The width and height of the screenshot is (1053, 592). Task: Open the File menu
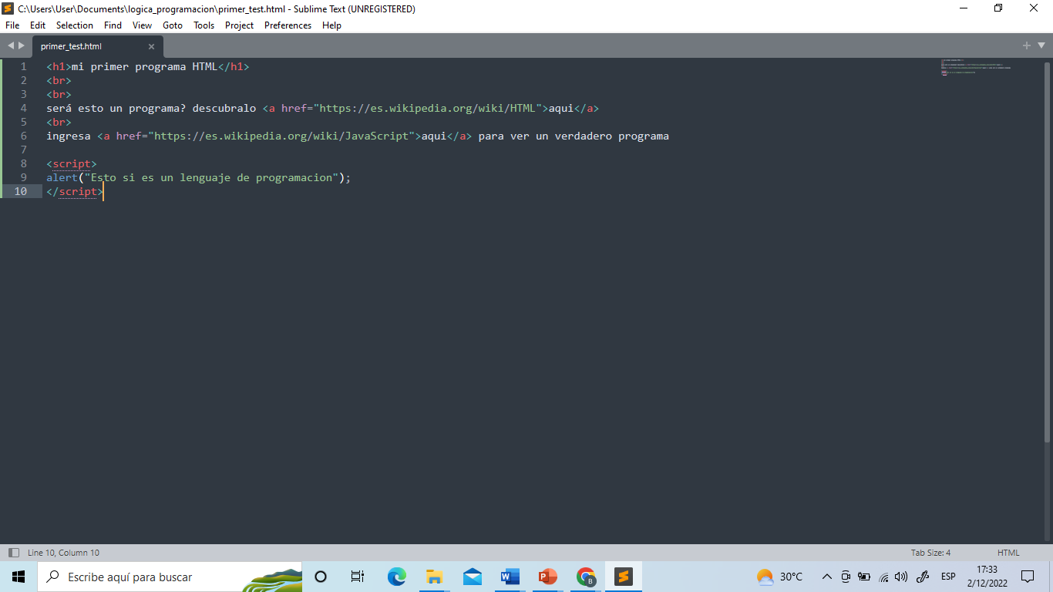click(x=12, y=25)
